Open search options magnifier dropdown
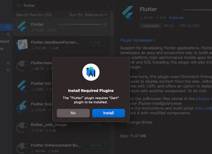The height and width of the screenshot is (154, 212). 19,5
